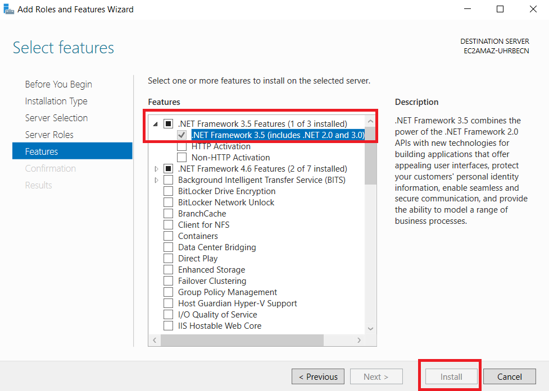Enable the BitLocker Network Unlock checkbox

[168, 203]
